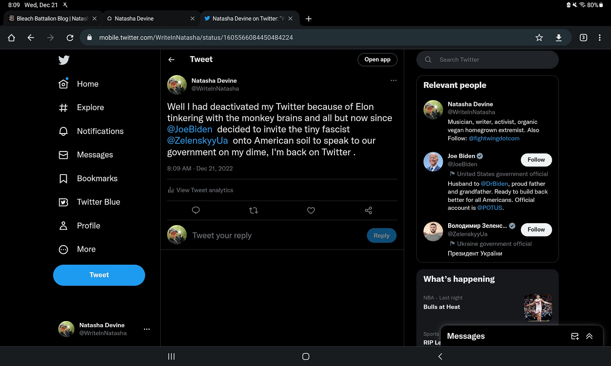Open the Home timeline
The image size is (611, 366).
click(x=78, y=84)
